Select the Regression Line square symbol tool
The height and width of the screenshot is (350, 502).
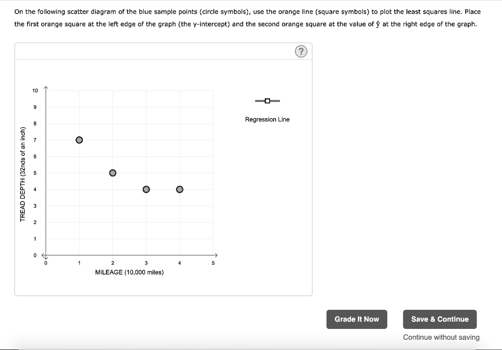pos(267,101)
